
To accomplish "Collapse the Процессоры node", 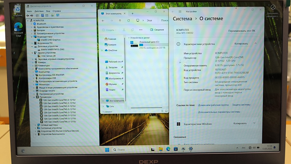I will coord(34,97).
